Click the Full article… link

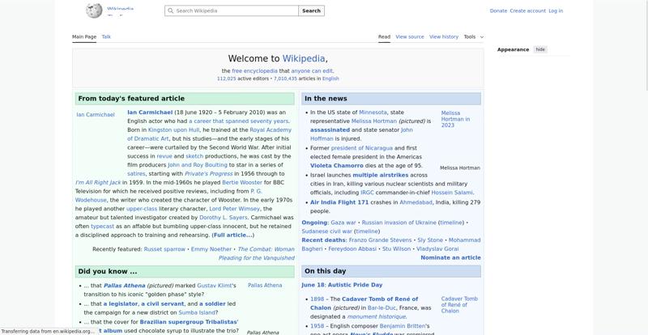(232, 235)
